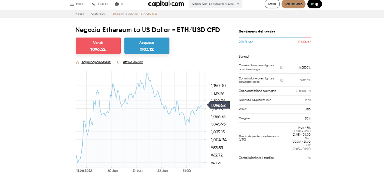Go to the capital.com home logo
Viewport: 384px width, 176px height.
click(x=166, y=4)
